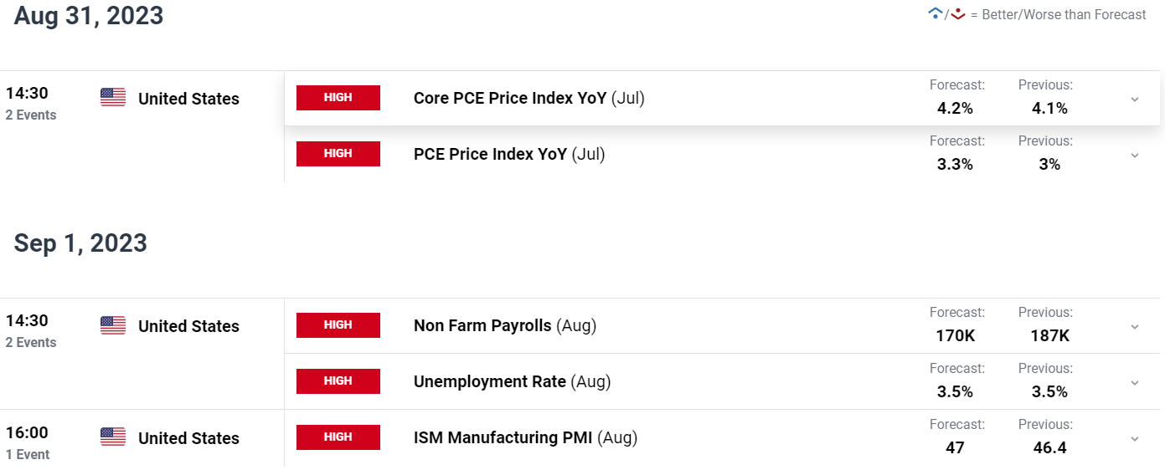
Task: Click HIGH badge for PCE Price Index YoY
Action: click(x=338, y=154)
